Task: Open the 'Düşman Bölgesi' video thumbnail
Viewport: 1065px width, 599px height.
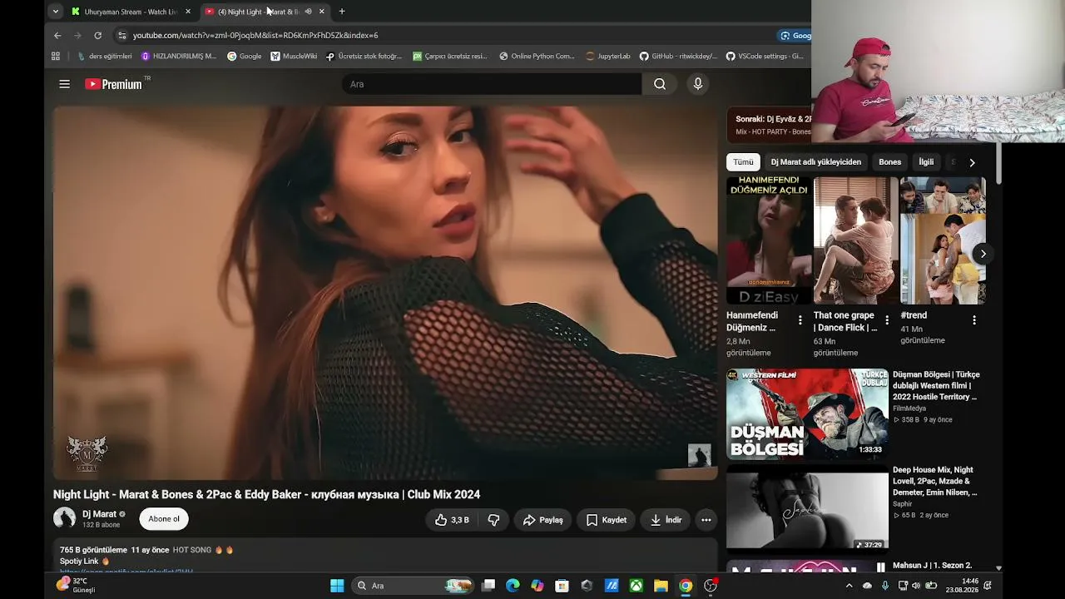Action: click(x=807, y=414)
